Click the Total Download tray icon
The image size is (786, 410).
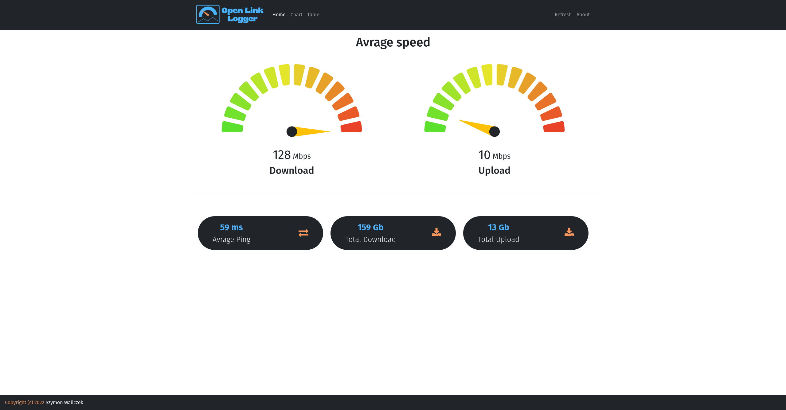click(436, 232)
